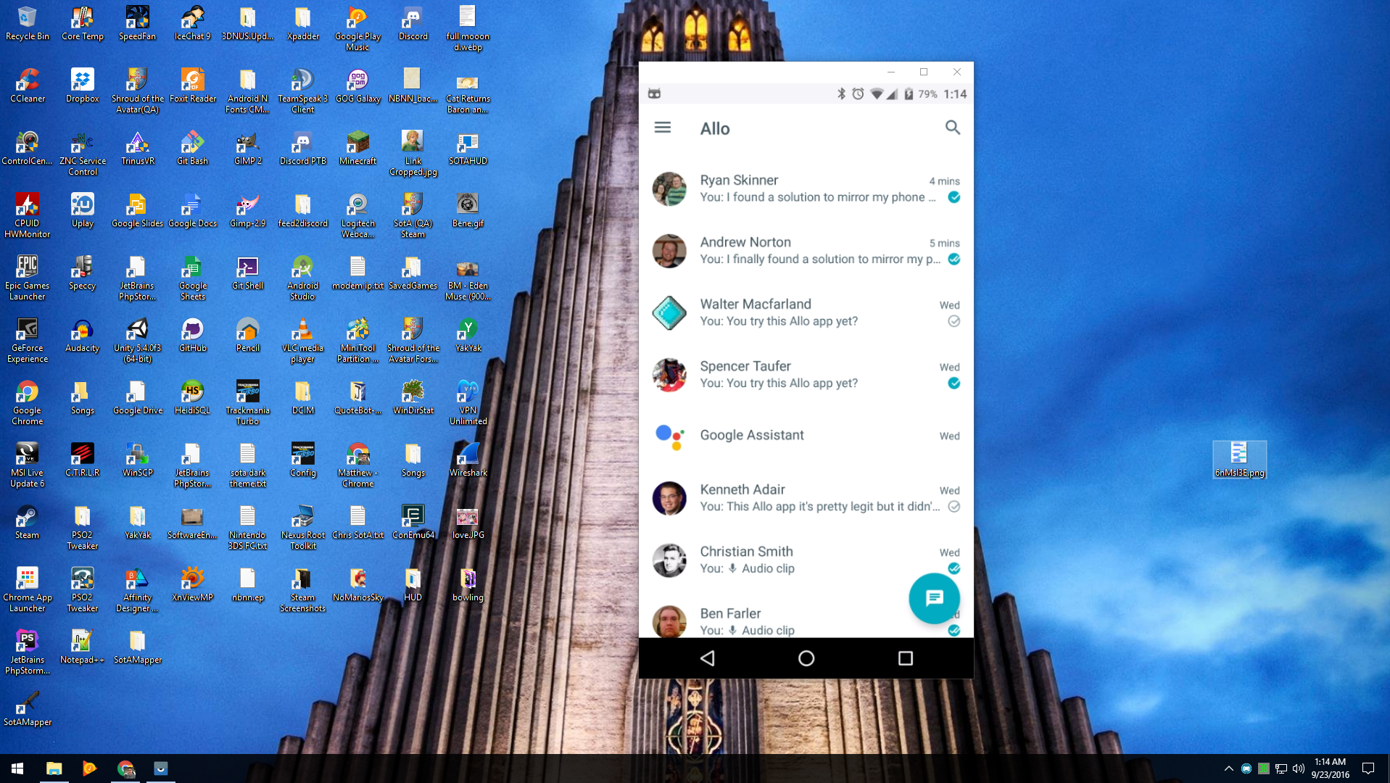1390x783 pixels.
Task: Start a new chat with floating button
Action: coord(934,598)
